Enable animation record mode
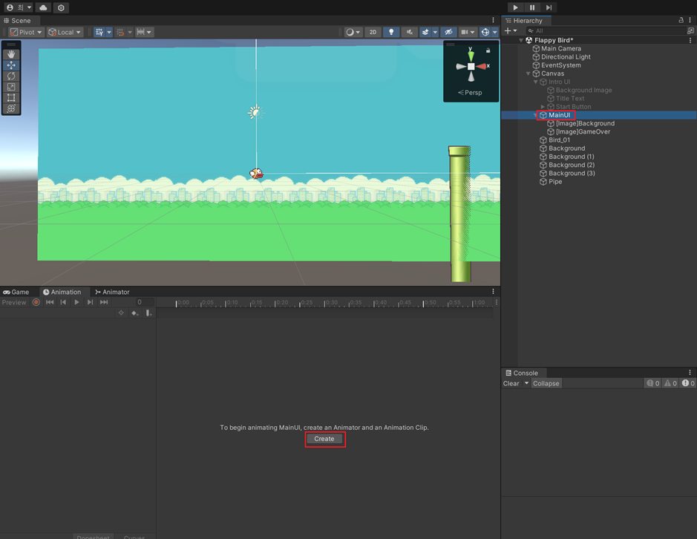The height and width of the screenshot is (539, 697). (36, 302)
